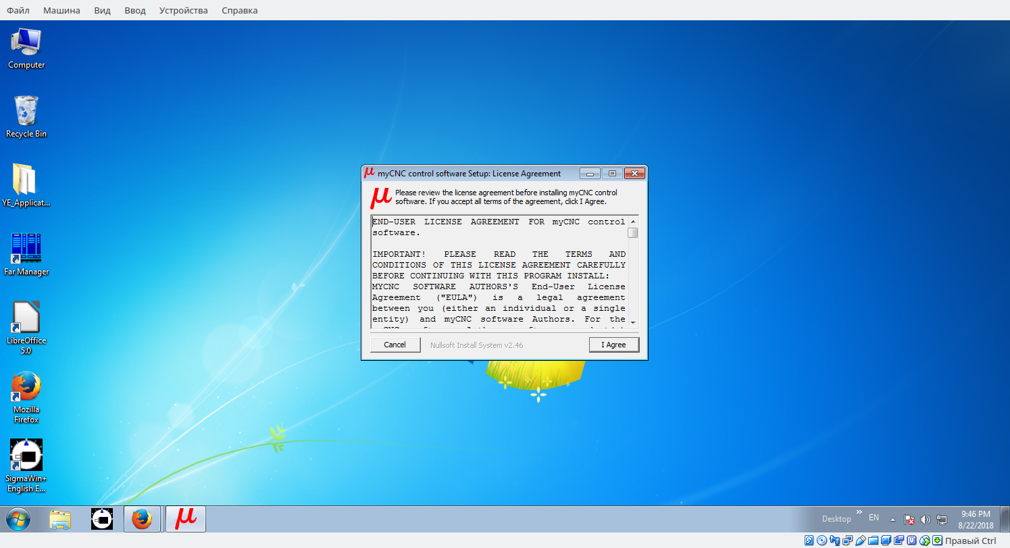1010x548 pixels.
Task: Open the Справка menu
Action: (239, 10)
